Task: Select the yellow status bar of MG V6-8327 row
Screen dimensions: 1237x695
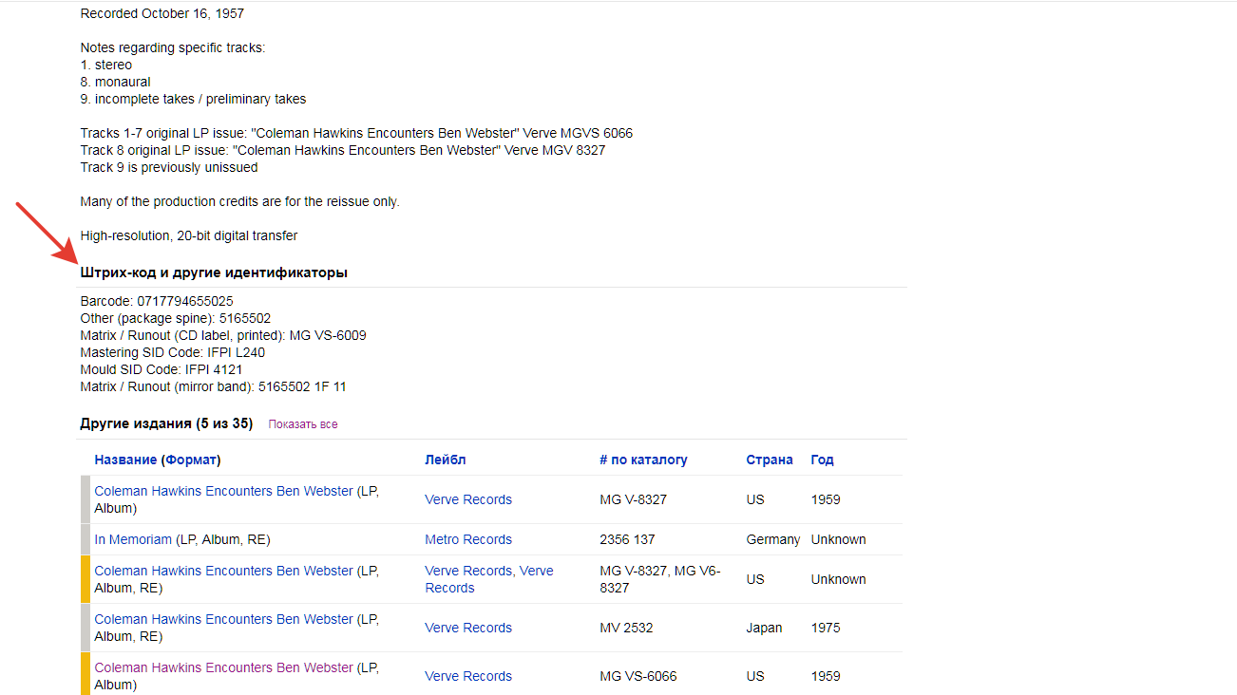Action: 86,579
